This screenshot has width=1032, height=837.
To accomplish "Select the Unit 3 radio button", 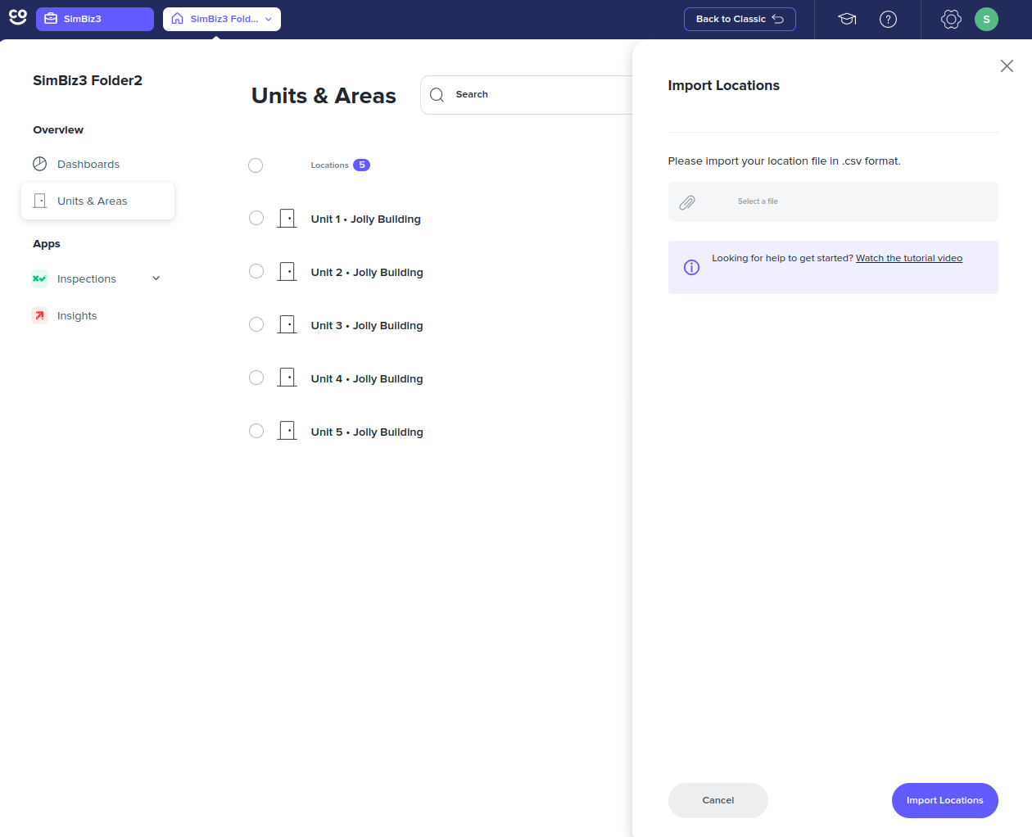I will tap(256, 324).
